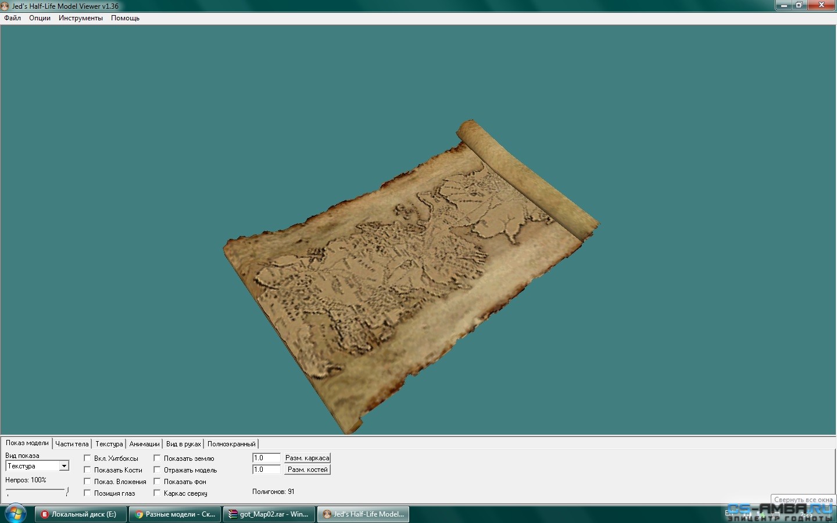
Task: Switch to Локальный диск (E:) taskbar window
Action: [x=80, y=514]
